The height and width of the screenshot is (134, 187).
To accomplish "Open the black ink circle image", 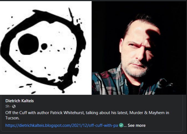I will [46, 48].
